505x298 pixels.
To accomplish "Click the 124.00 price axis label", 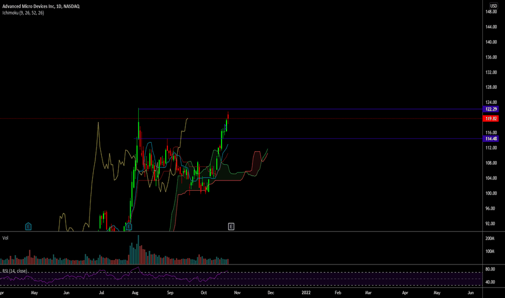I will [x=491, y=102].
